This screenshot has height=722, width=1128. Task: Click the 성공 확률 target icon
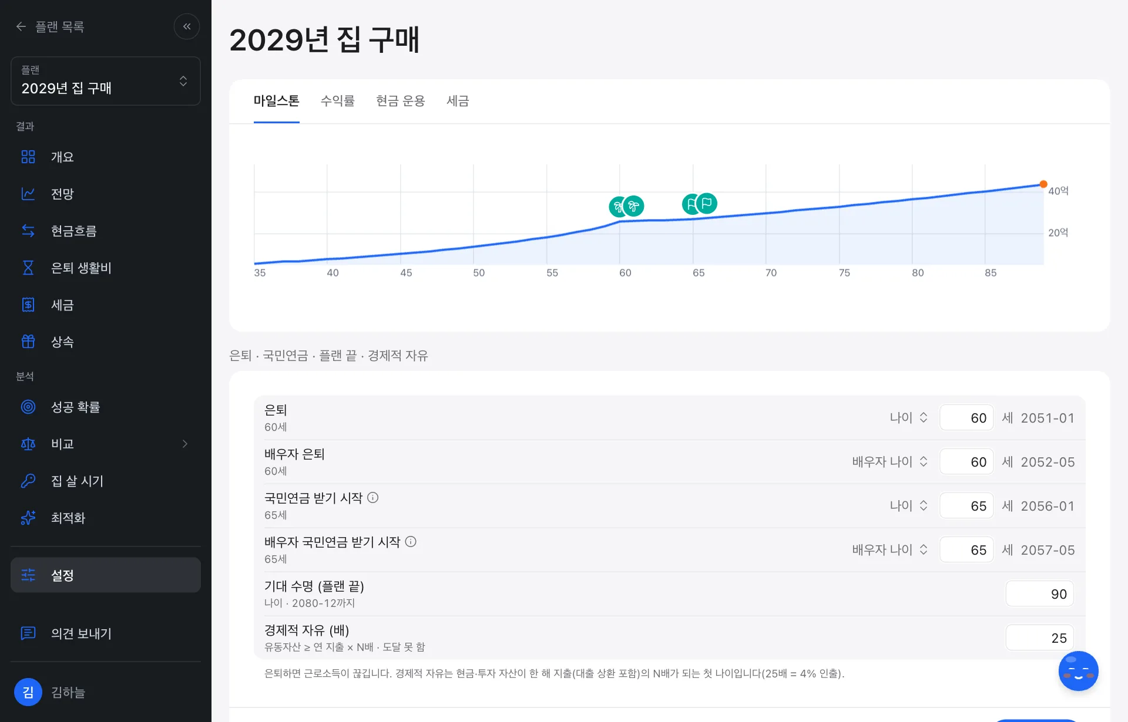click(28, 407)
